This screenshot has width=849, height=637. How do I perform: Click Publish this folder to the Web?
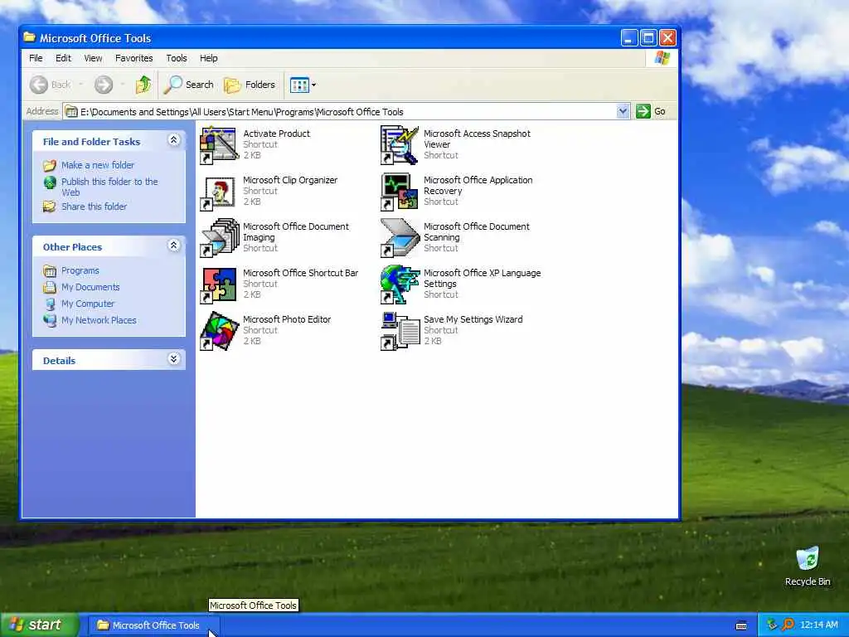pyautogui.click(x=109, y=187)
